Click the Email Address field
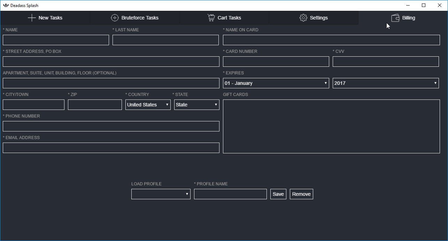The image size is (448, 241). pyautogui.click(x=111, y=148)
